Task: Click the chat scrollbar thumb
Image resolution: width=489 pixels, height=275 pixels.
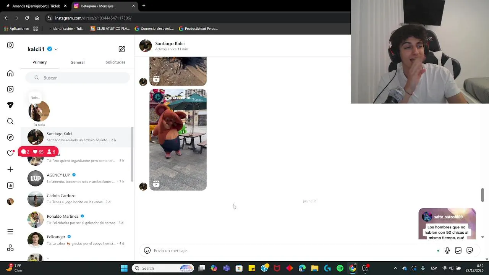Action: point(483,195)
